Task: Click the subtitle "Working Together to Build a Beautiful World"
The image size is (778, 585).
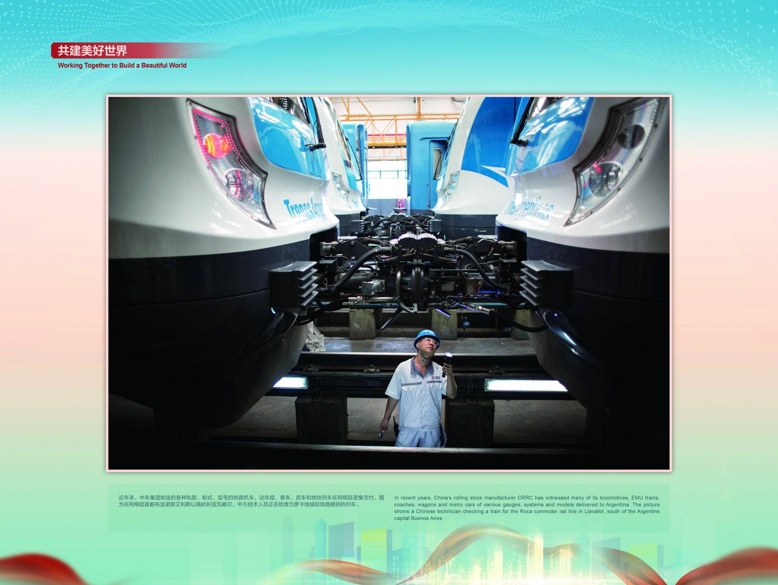Action: click(122, 65)
